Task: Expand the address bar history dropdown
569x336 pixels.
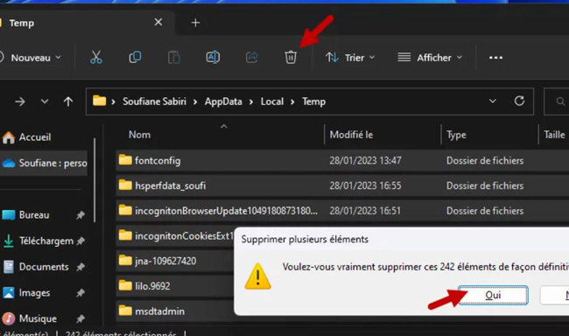Action: [x=493, y=101]
